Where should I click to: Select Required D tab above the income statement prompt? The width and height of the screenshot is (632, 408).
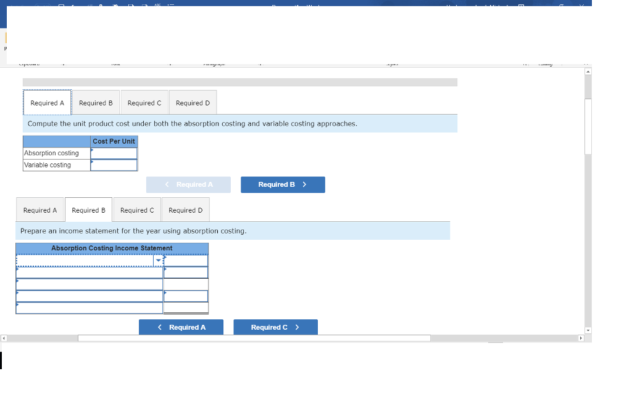point(185,210)
